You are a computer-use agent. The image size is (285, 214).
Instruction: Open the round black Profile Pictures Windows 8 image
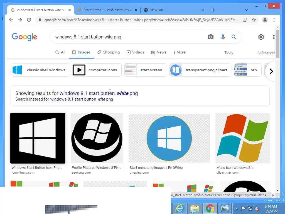(97, 138)
